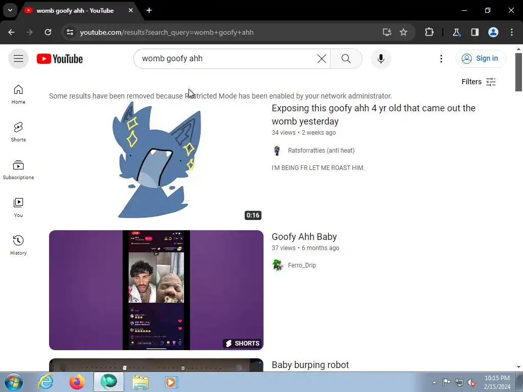Open the Goofy Ahh Baby title
This screenshot has width=523, height=392.
pos(304,237)
